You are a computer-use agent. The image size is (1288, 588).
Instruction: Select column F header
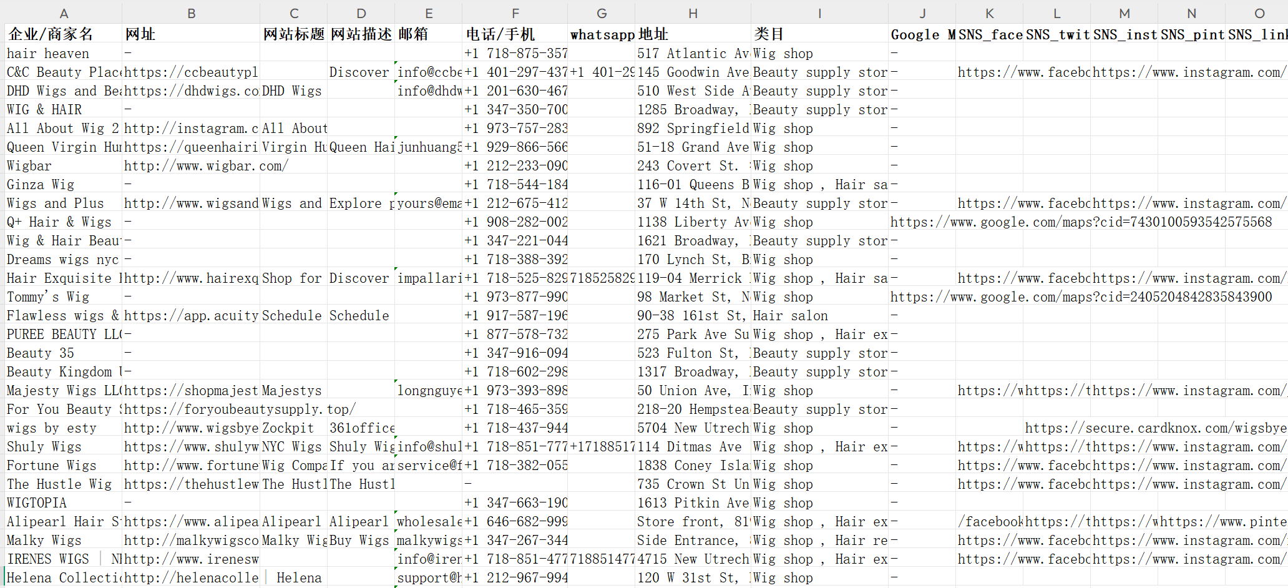[x=515, y=13]
